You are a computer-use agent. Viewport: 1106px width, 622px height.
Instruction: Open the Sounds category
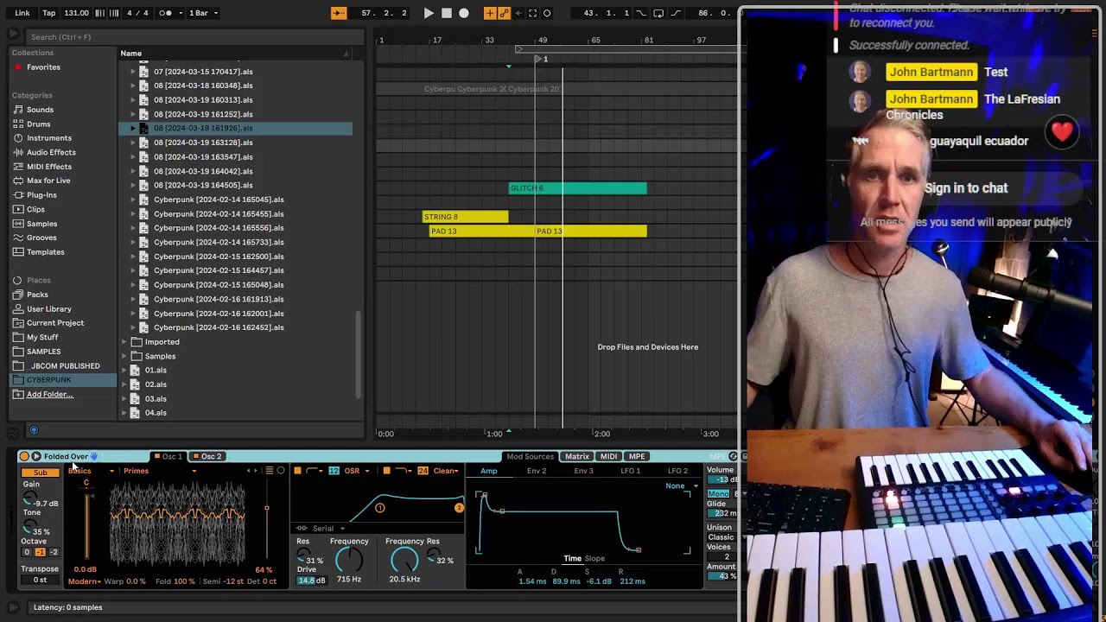40,110
